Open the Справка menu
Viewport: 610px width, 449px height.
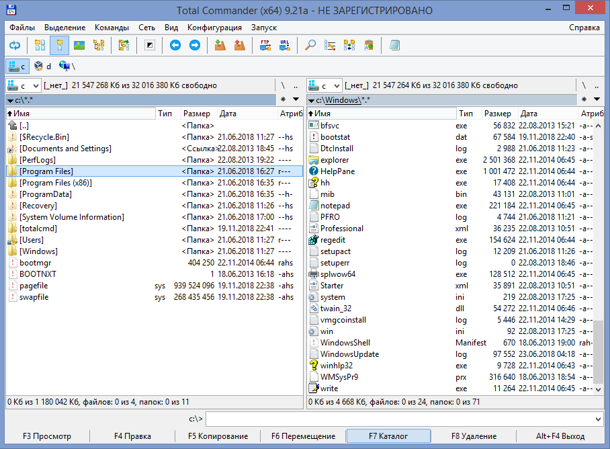coord(584,28)
